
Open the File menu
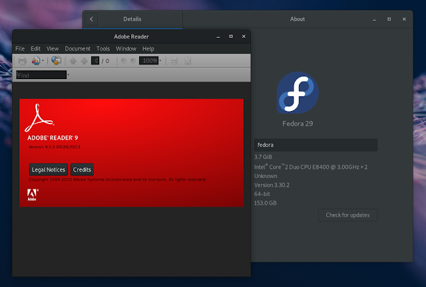20,48
